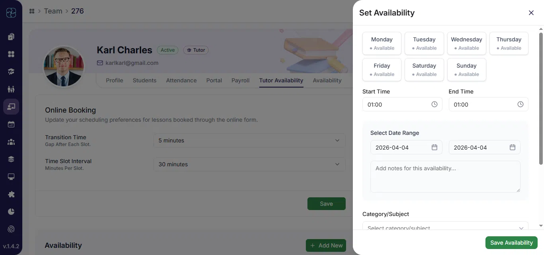Switch to the Portal tab
The width and height of the screenshot is (544, 255).
click(x=214, y=80)
